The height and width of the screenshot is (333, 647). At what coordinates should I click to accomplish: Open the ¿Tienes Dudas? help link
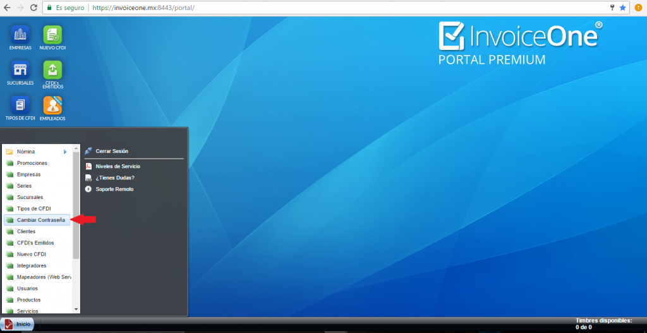(115, 178)
